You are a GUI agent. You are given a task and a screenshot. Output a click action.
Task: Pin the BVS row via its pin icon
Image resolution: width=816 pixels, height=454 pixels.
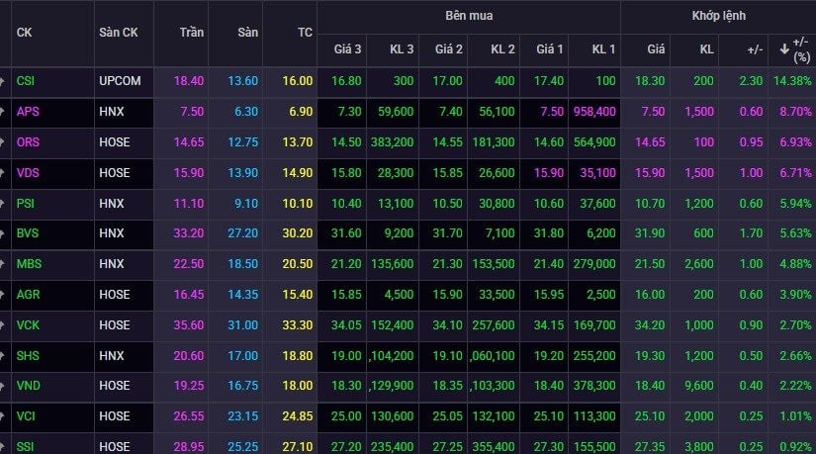[x=2, y=233]
